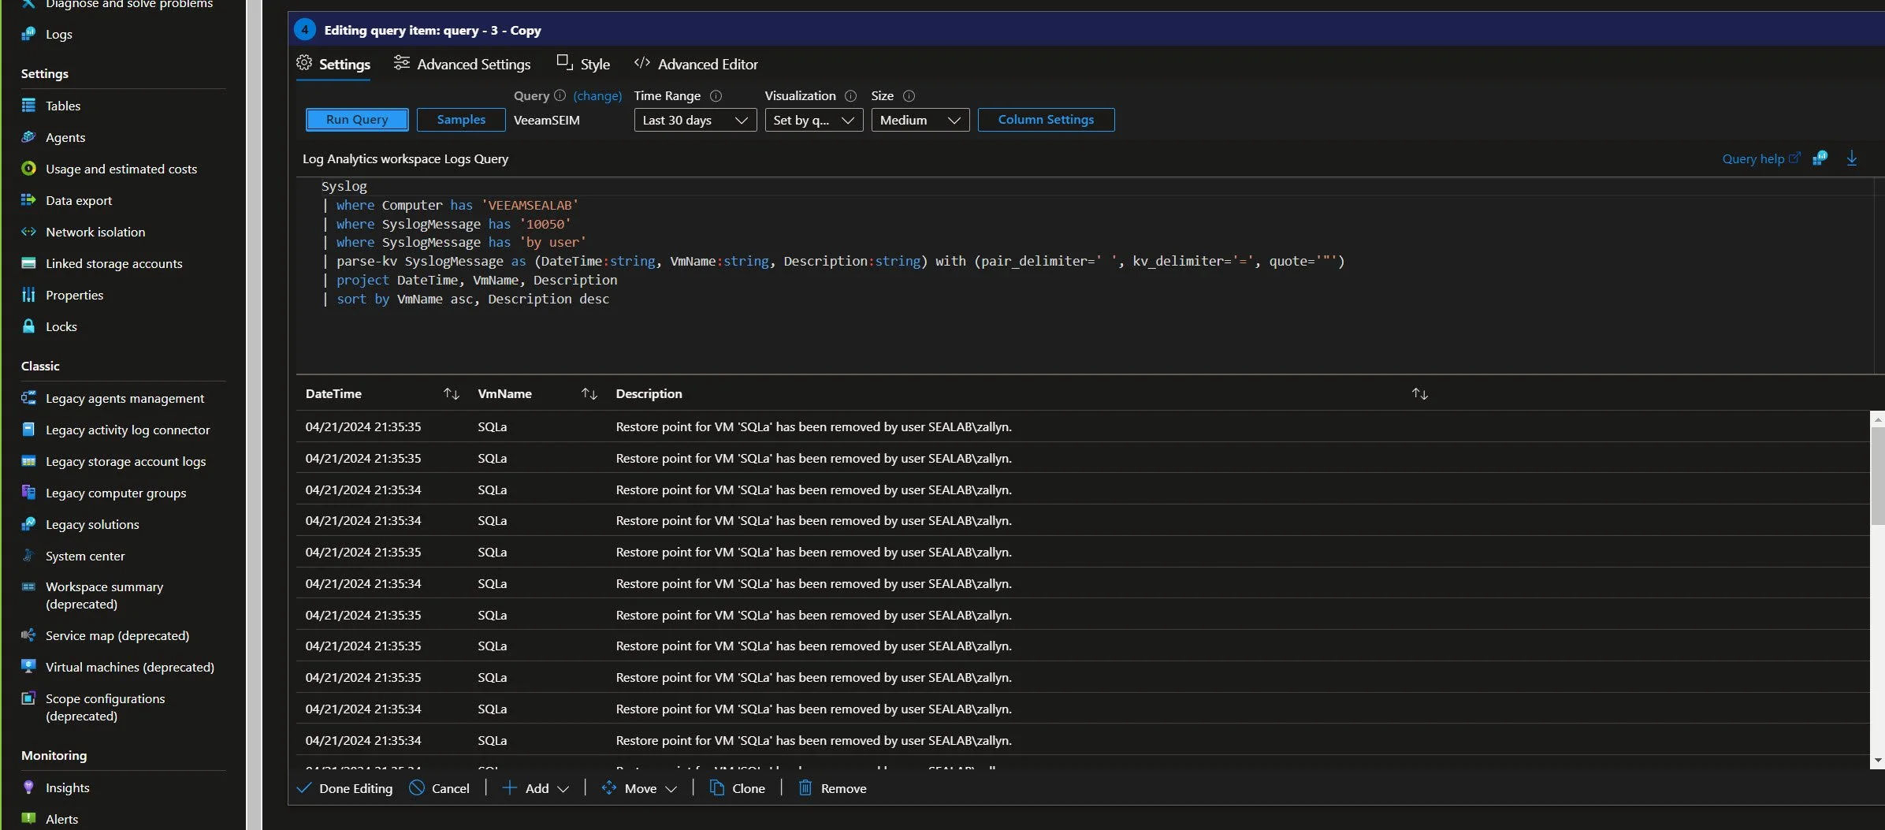
Task: Open Column Settings
Action: click(1046, 120)
